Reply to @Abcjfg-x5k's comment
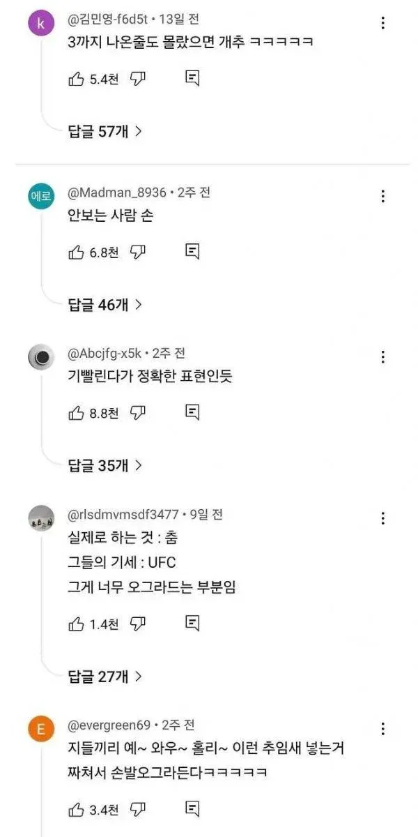Viewport: 418px width, 837px height. click(193, 413)
